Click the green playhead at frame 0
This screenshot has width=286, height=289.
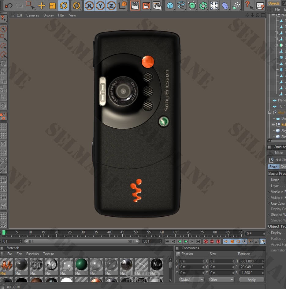pyautogui.click(x=4, y=232)
